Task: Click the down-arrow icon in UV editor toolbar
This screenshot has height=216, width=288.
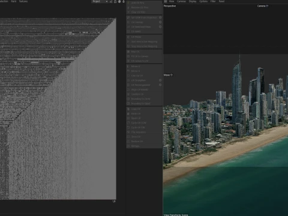Action: 124,1
